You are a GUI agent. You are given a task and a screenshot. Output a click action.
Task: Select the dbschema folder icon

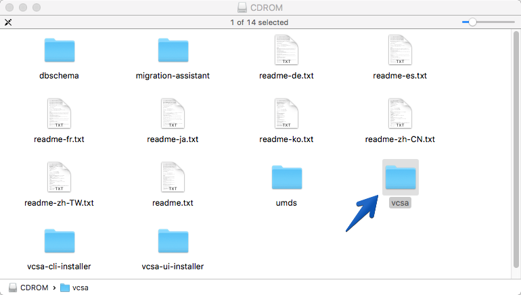pyautogui.click(x=60, y=50)
